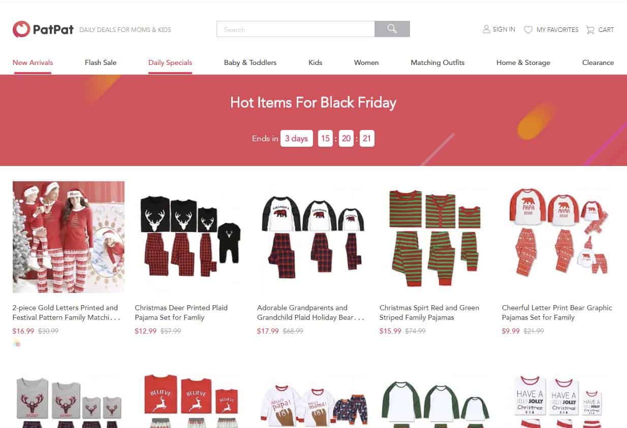The image size is (627, 428).
Task: Open the New Arrivals tab
Action: (x=33, y=62)
